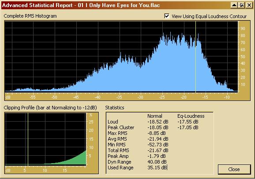Select the Total RMS value -21.67 dB
This screenshot has width=255, height=179.
click(x=158, y=150)
